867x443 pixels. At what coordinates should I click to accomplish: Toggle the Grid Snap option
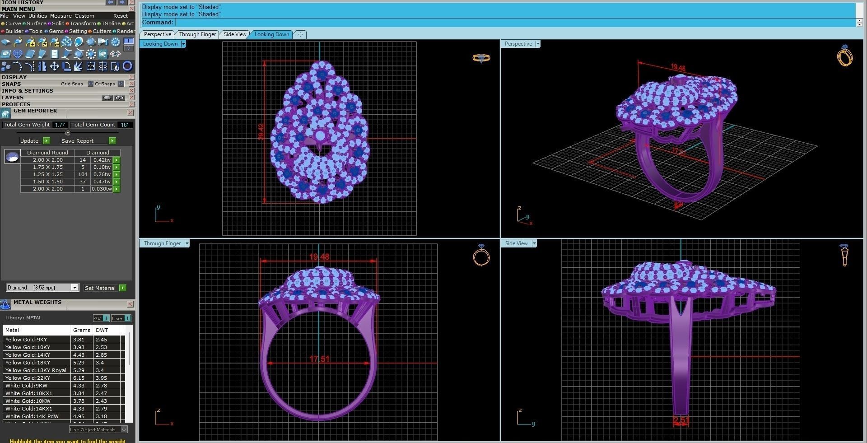point(91,84)
